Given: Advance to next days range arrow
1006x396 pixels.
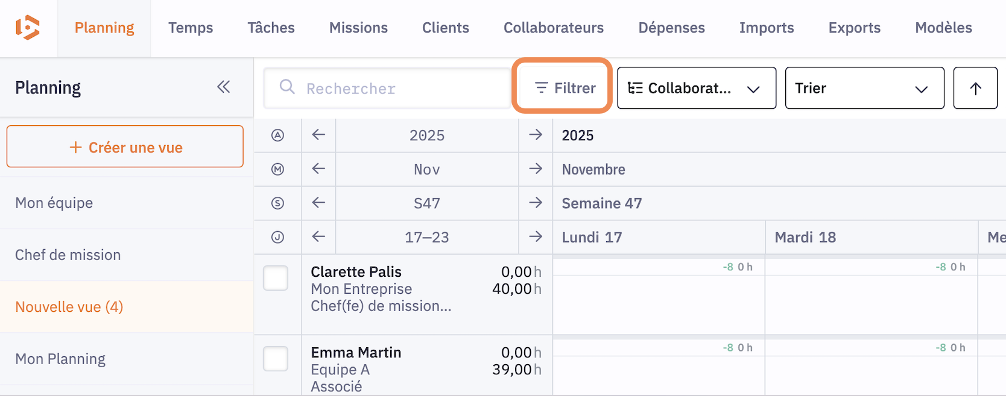Looking at the screenshot, I should pyautogui.click(x=536, y=237).
